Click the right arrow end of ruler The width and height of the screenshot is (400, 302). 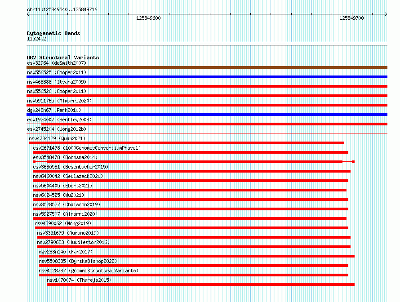tap(386, 14)
